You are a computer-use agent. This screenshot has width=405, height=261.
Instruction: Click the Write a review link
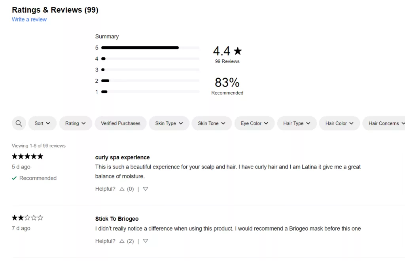[x=29, y=19]
